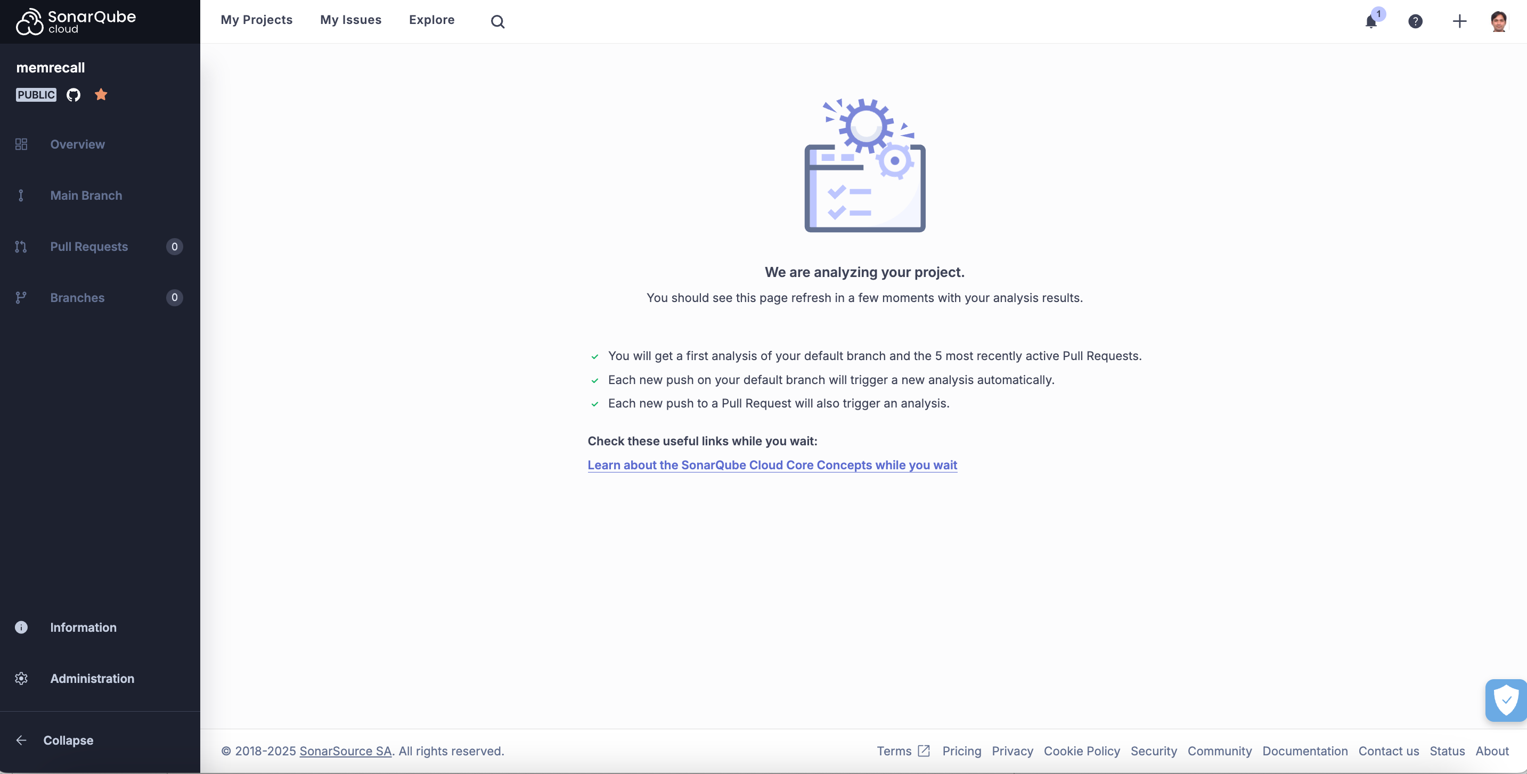Click the SonarQube Cloud logo

75,21
